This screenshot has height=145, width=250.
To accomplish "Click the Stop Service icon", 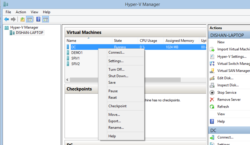I will [x=212, y=93].
